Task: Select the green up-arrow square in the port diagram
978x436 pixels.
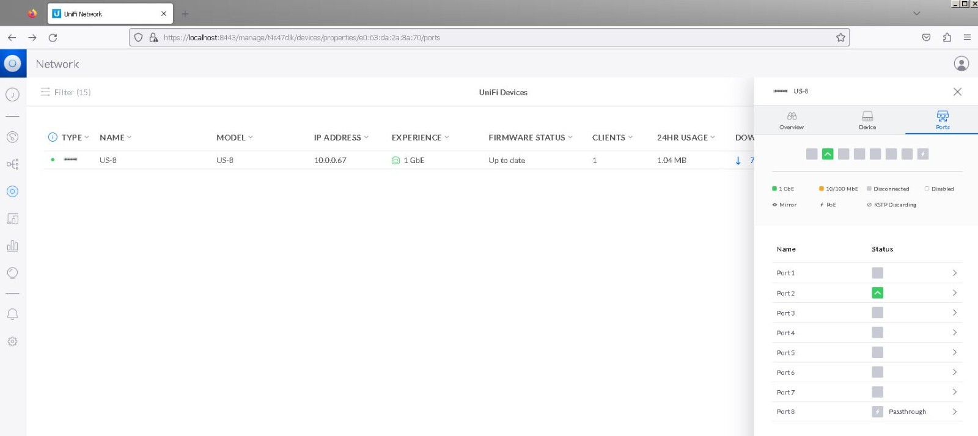Action: tap(828, 154)
